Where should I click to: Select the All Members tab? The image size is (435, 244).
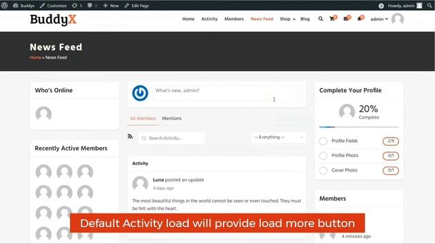pos(143,118)
